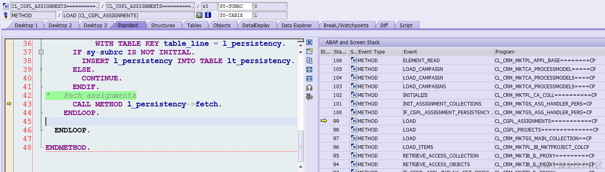Open the Diff tab
Viewport: 605px width, 172px height.
384,26
